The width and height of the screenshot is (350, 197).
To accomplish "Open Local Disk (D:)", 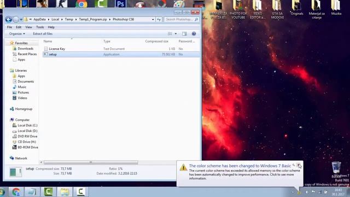I will (x=27, y=131).
